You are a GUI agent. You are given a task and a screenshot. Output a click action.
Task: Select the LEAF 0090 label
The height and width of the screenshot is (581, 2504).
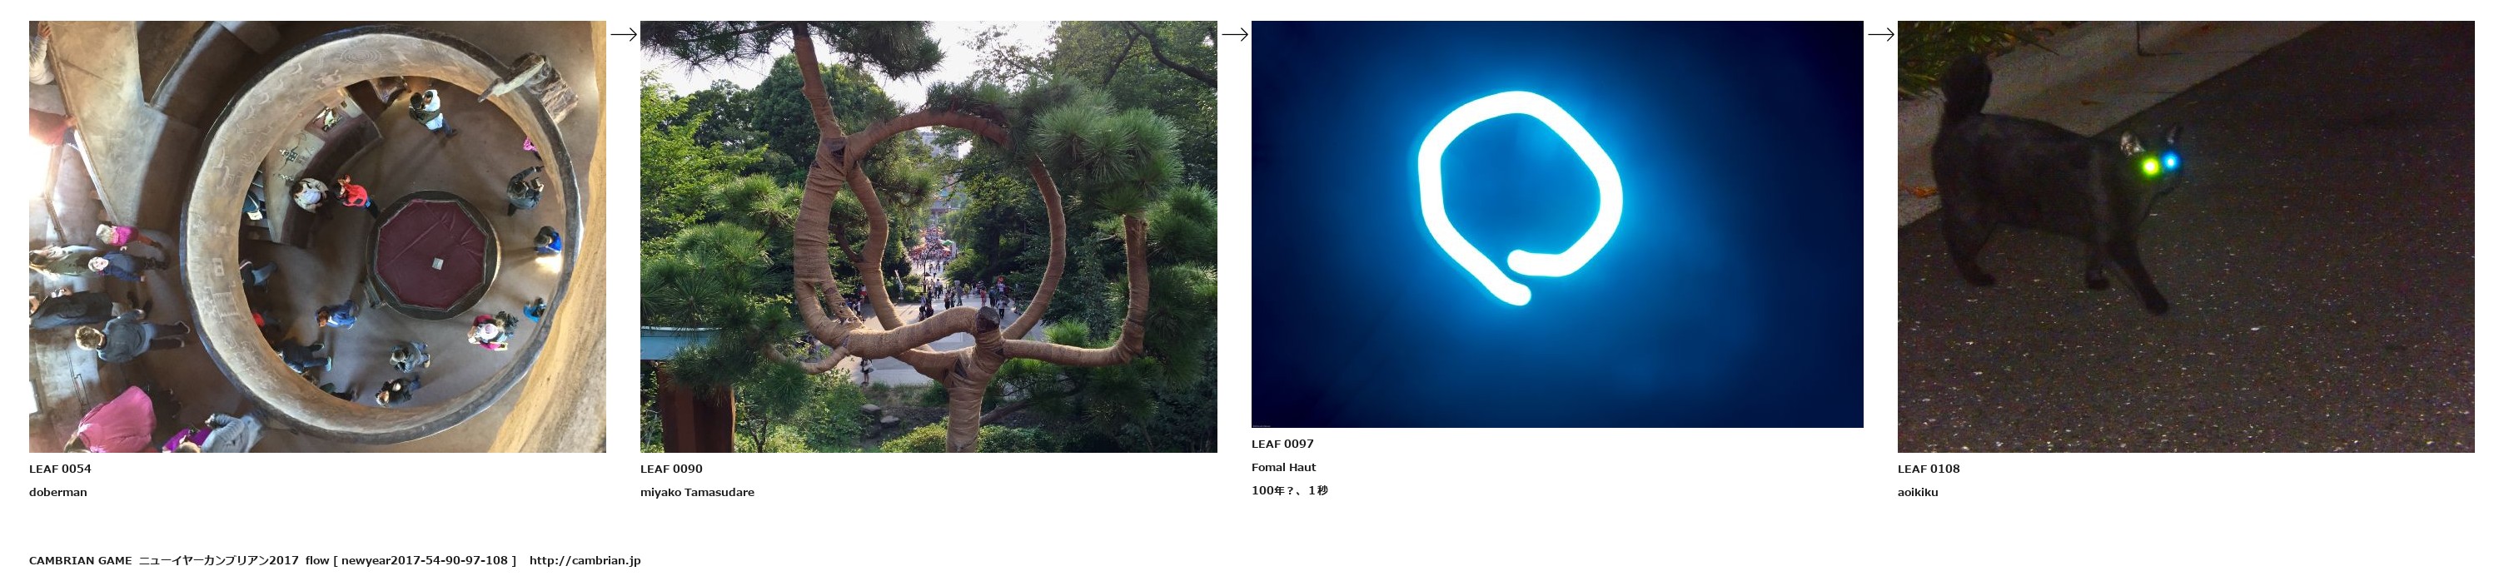pyautogui.click(x=672, y=469)
